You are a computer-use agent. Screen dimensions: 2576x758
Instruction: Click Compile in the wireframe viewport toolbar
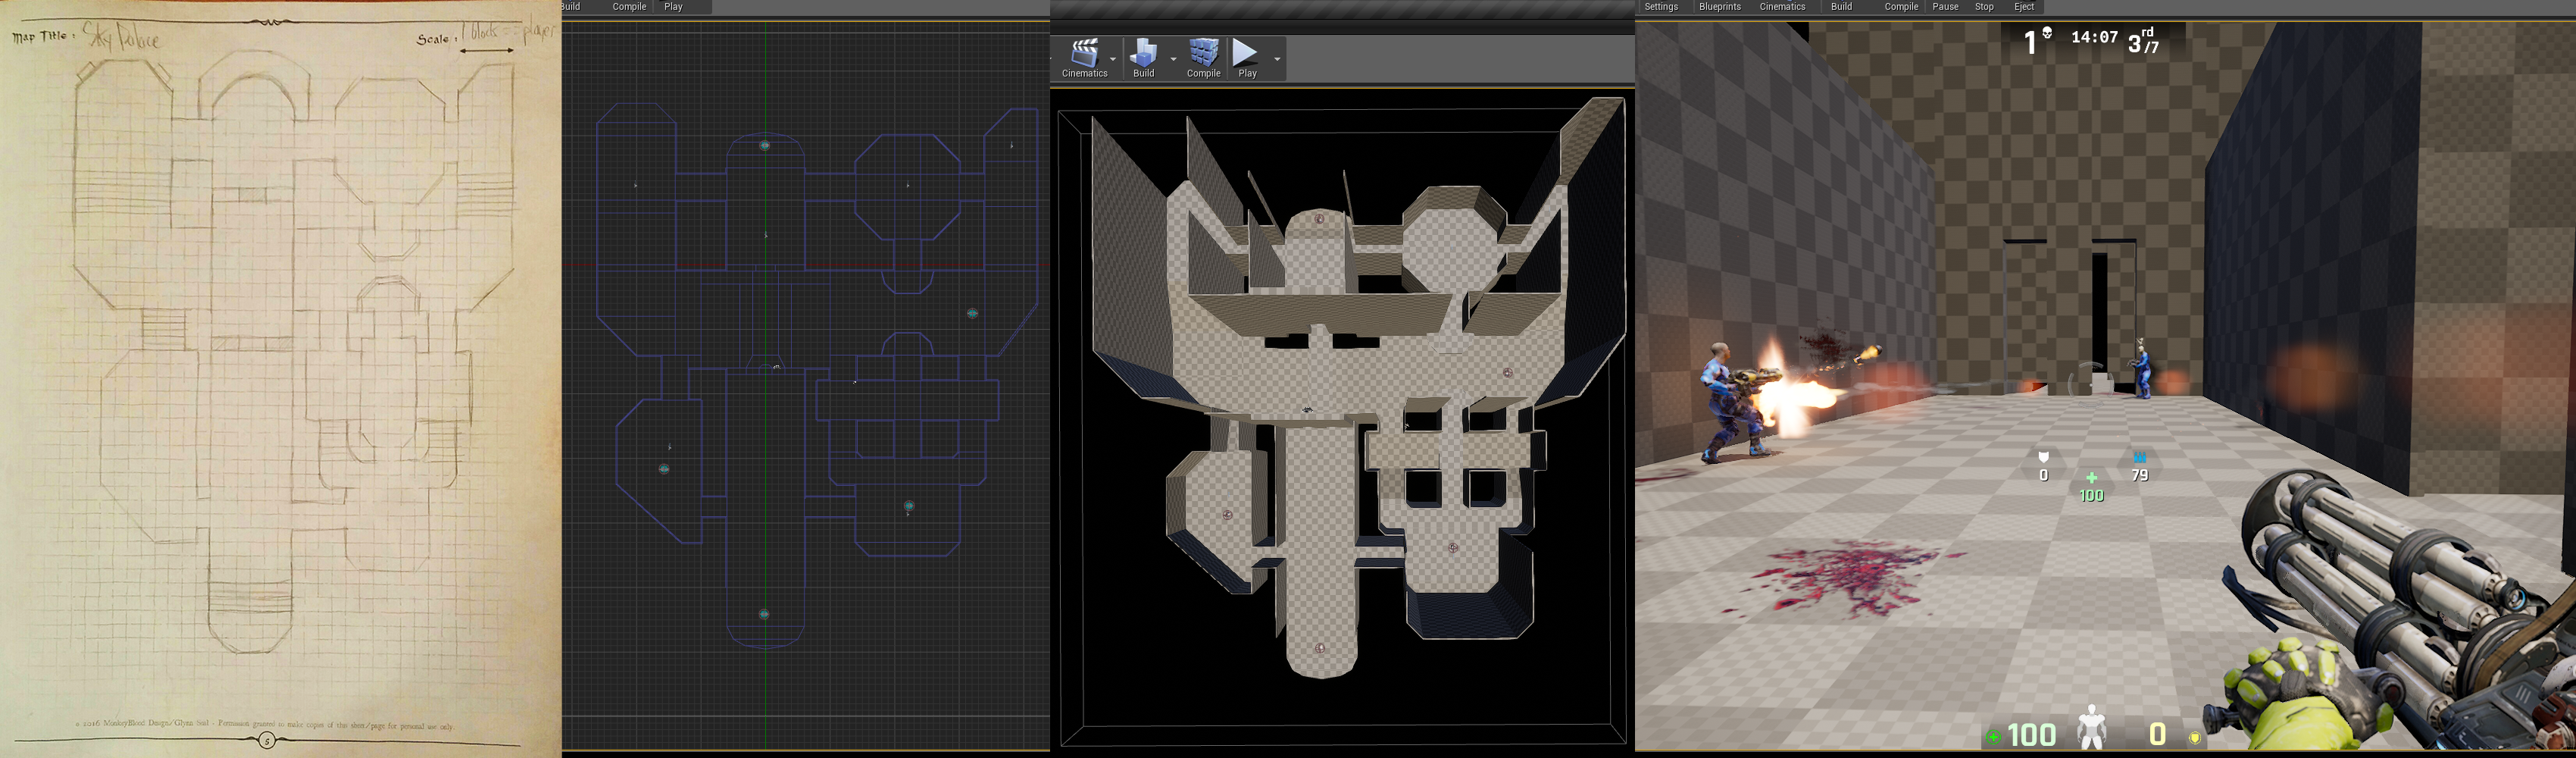[x=629, y=7]
